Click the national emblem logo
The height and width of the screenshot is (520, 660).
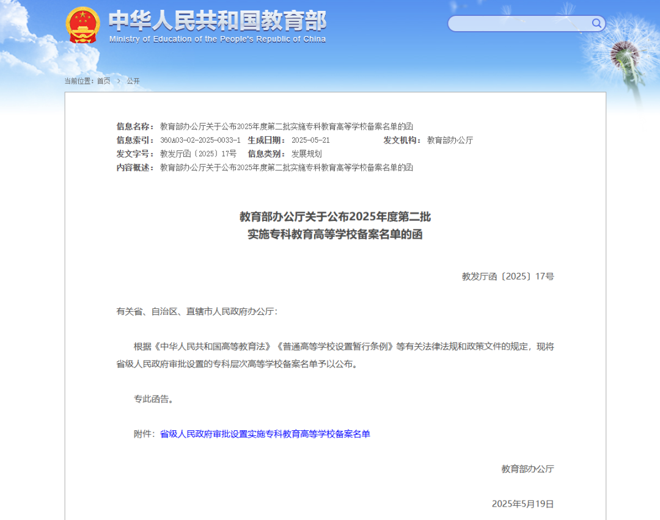(x=83, y=25)
